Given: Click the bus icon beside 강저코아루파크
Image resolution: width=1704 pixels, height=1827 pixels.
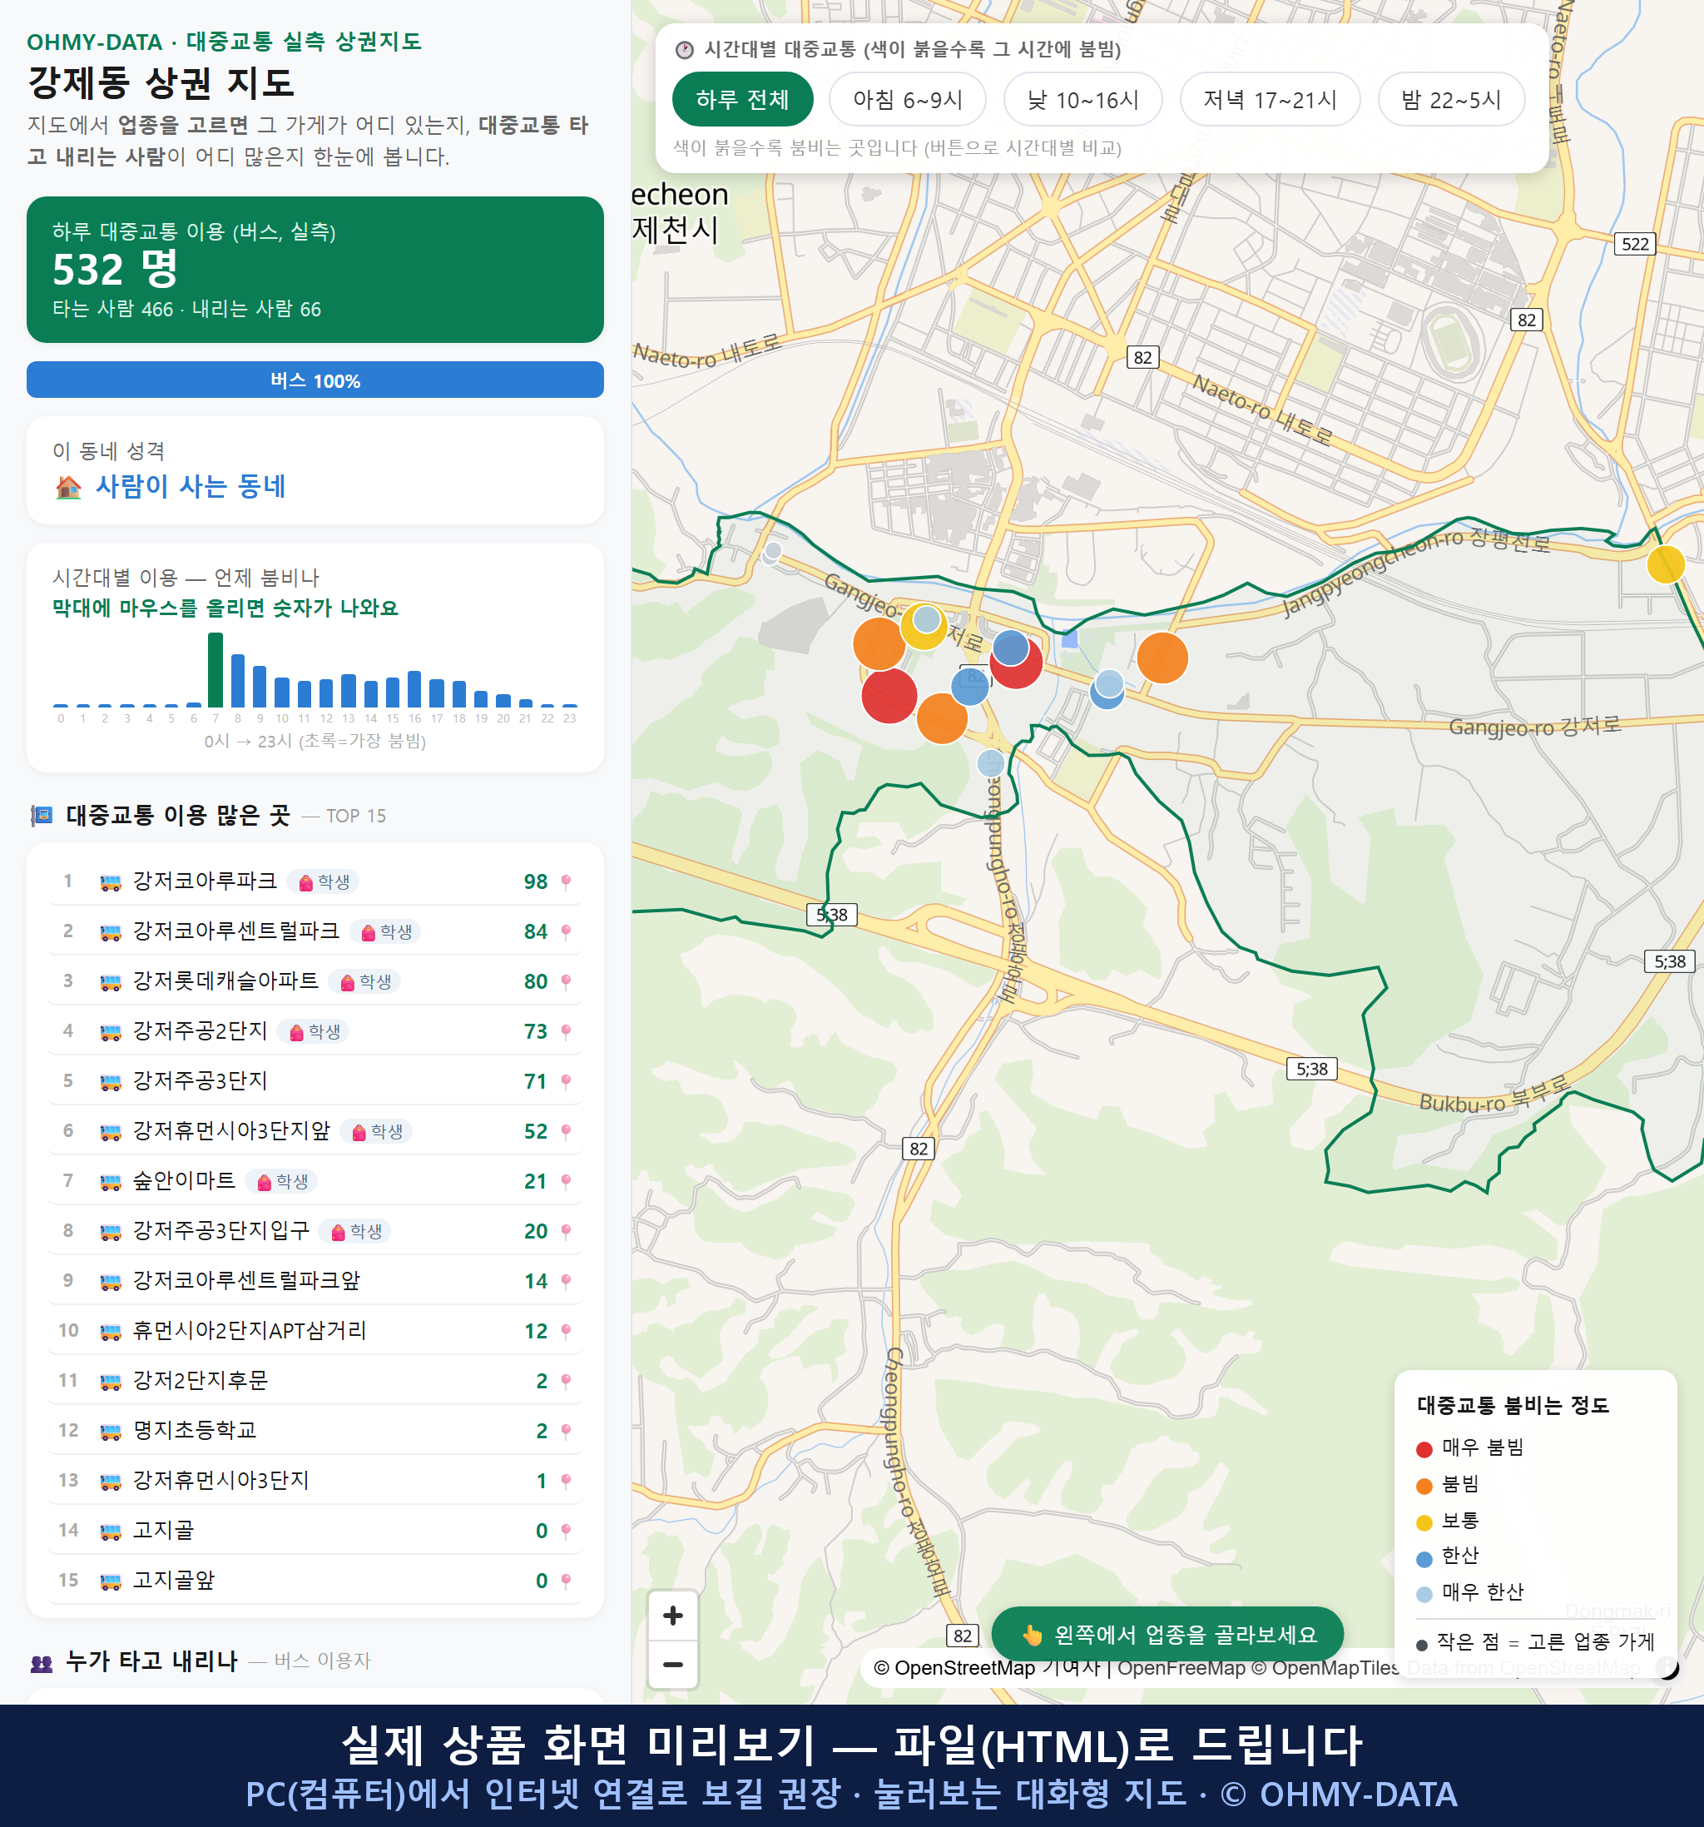Looking at the screenshot, I should [x=110, y=882].
